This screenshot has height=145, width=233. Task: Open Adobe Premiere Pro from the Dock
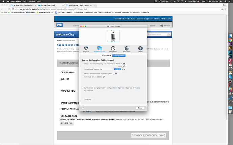(230, 44)
